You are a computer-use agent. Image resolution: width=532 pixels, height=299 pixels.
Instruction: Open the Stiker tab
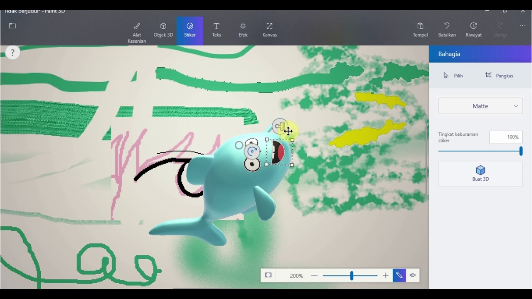(190, 31)
